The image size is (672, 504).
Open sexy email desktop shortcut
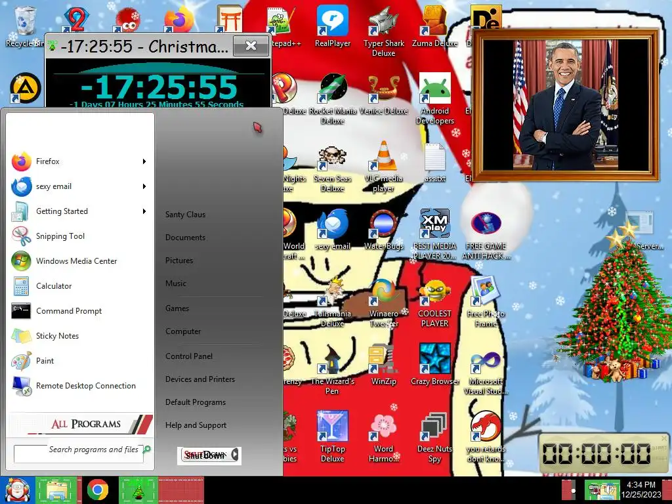333,230
